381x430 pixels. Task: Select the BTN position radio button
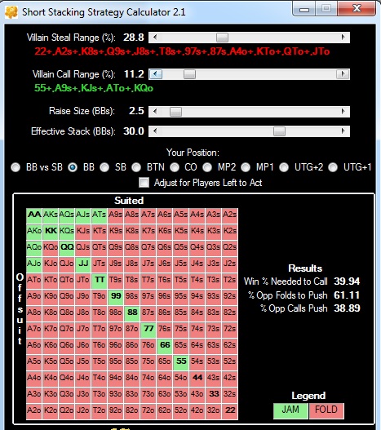click(x=136, y=167)
